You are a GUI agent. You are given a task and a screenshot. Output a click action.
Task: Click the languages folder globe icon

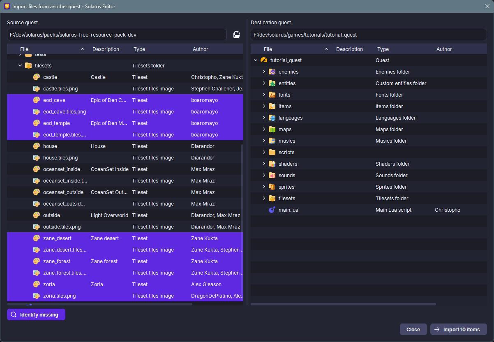[x=272, y=118]
